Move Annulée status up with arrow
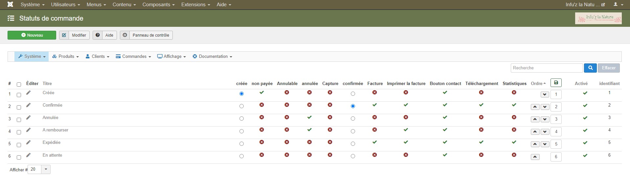Screen dimensions: 630x188 (x=535, y=119)
